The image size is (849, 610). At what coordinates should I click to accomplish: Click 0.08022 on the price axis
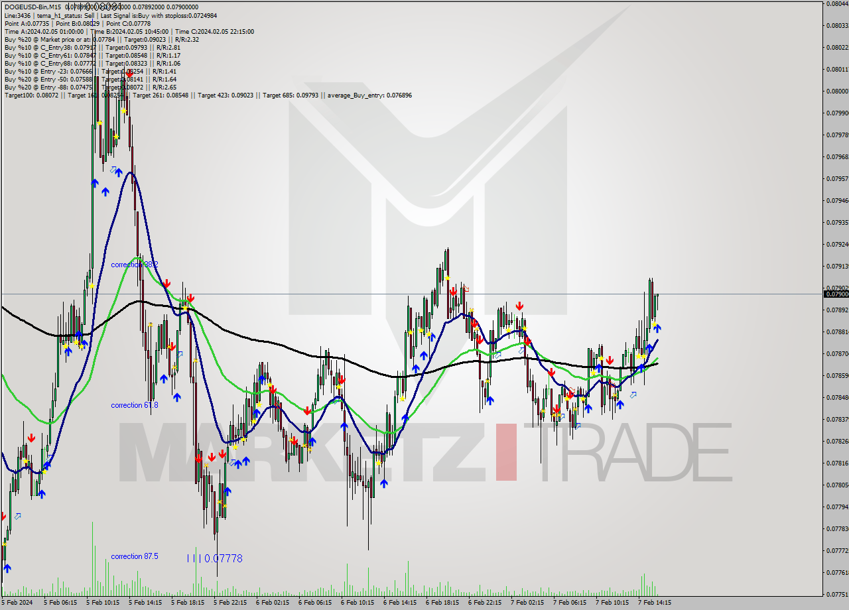836,47
